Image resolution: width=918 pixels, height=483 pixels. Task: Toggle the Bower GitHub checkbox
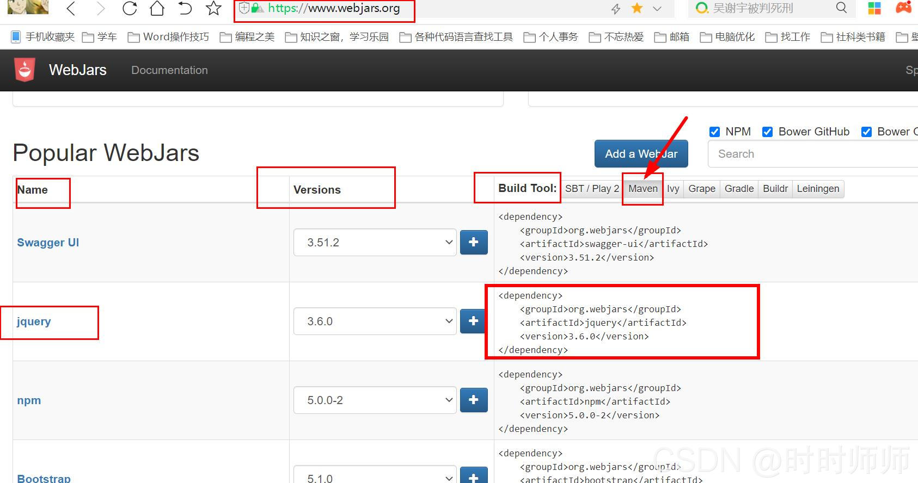[x=768, y=132]
